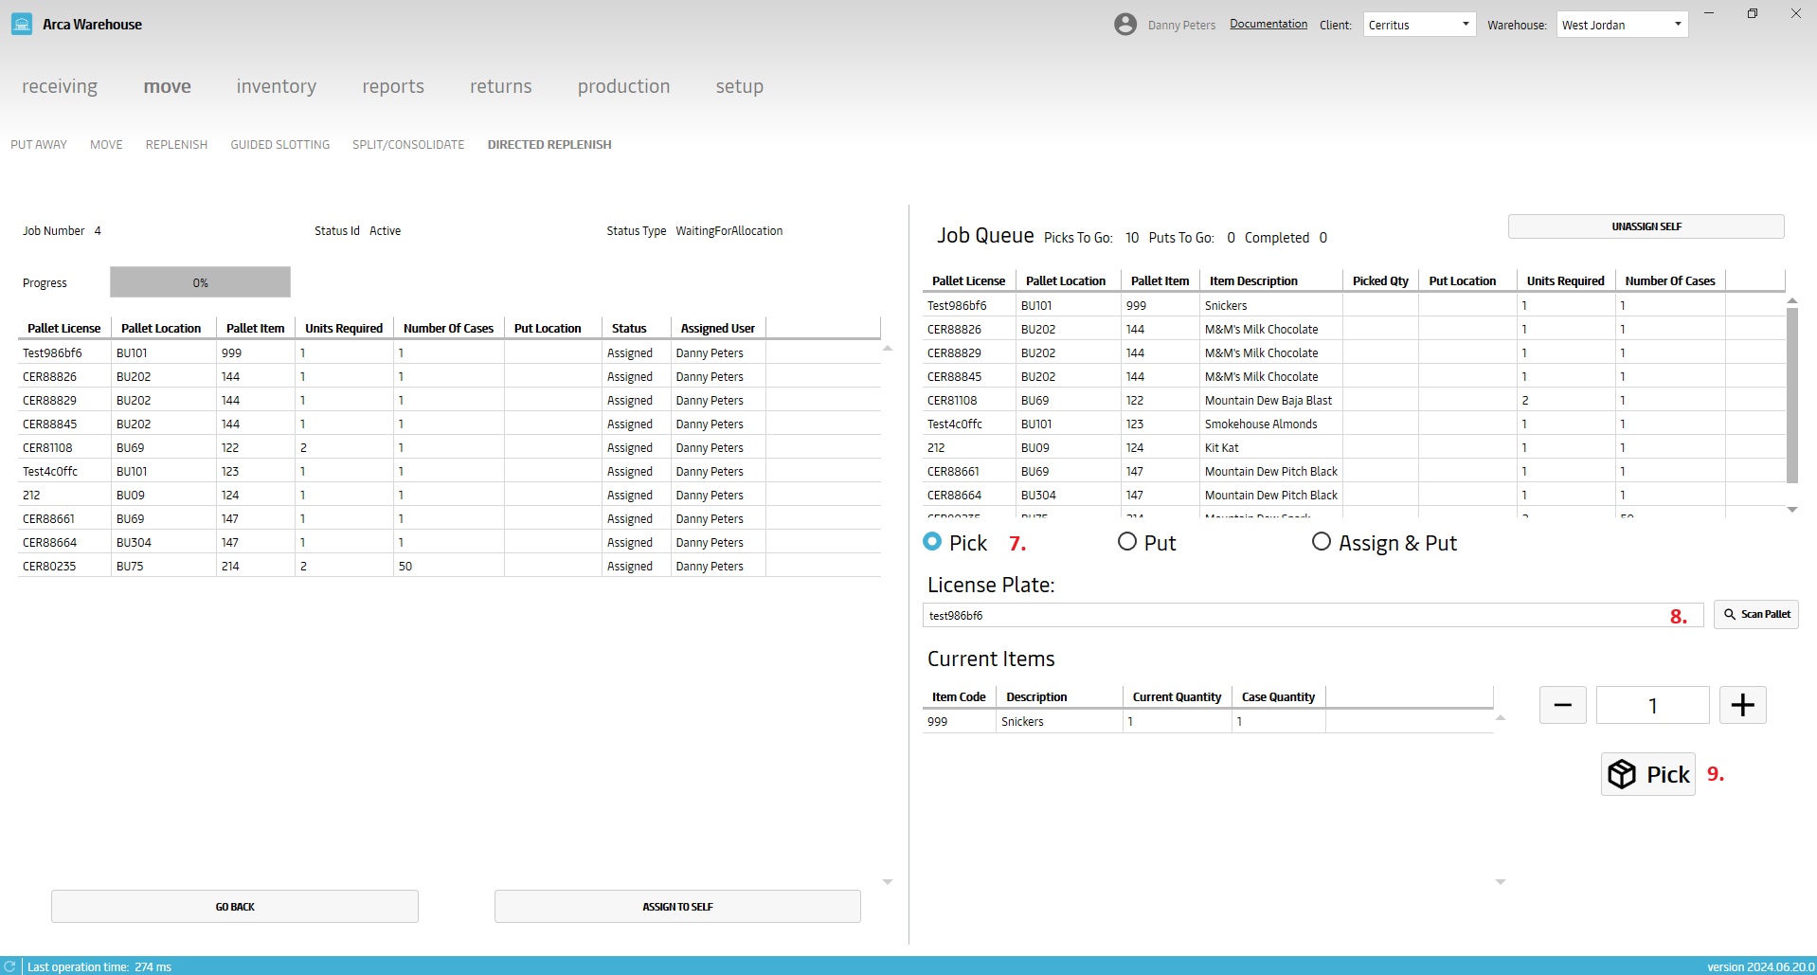Click the Last operation time status text

[99, 966]
